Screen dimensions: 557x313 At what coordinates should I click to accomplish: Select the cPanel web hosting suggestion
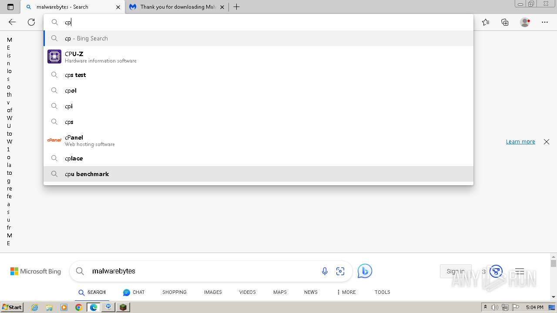(258, 140)
